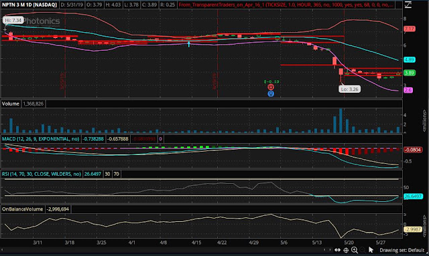Click the 4/29 date on the time axis
Viewport: 429px width, 256px height.
click(254, 243)
